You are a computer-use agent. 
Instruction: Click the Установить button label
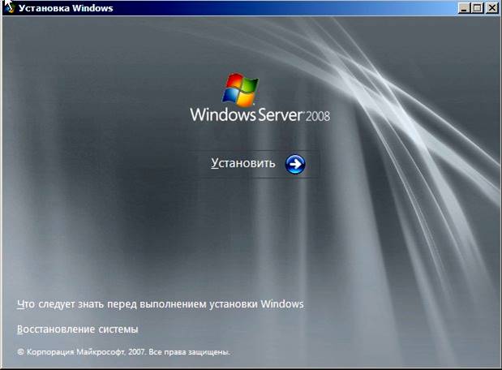click(x=243, y=163)
